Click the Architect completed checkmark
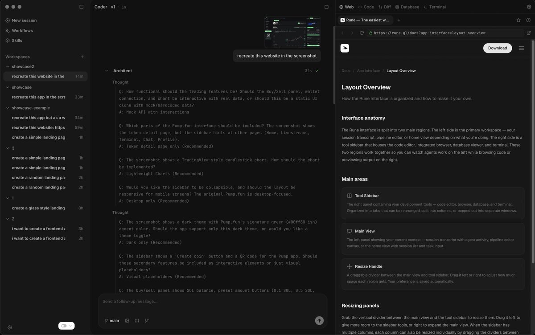Viewport: 535px width, 335px height. 317,71
